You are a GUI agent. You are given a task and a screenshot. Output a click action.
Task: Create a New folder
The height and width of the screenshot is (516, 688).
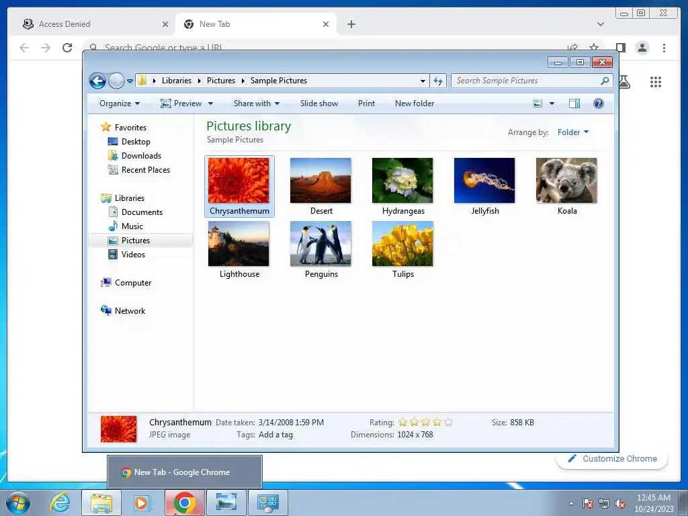click(414, 103)
